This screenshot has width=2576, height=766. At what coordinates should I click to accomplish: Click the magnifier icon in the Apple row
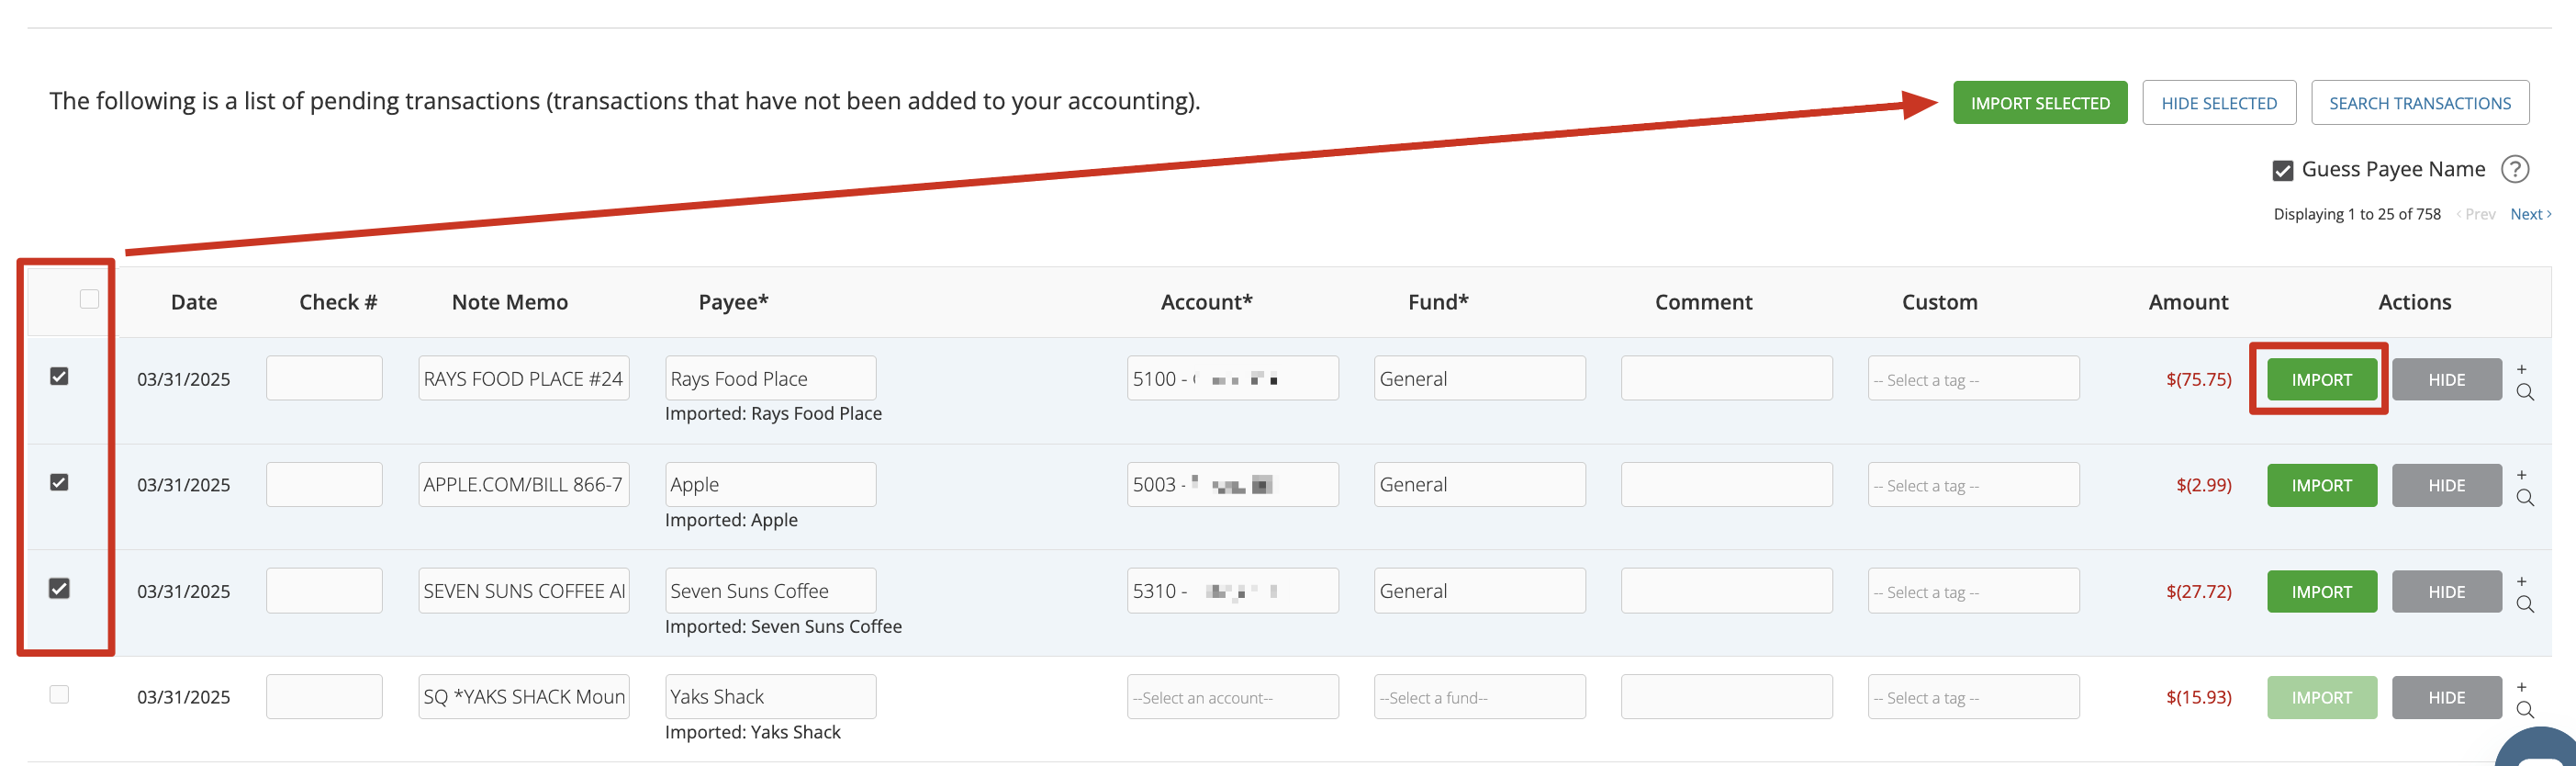pos(2524,498)
